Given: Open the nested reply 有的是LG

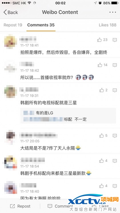Looking at the screenshot, I should tap(45, 113).
